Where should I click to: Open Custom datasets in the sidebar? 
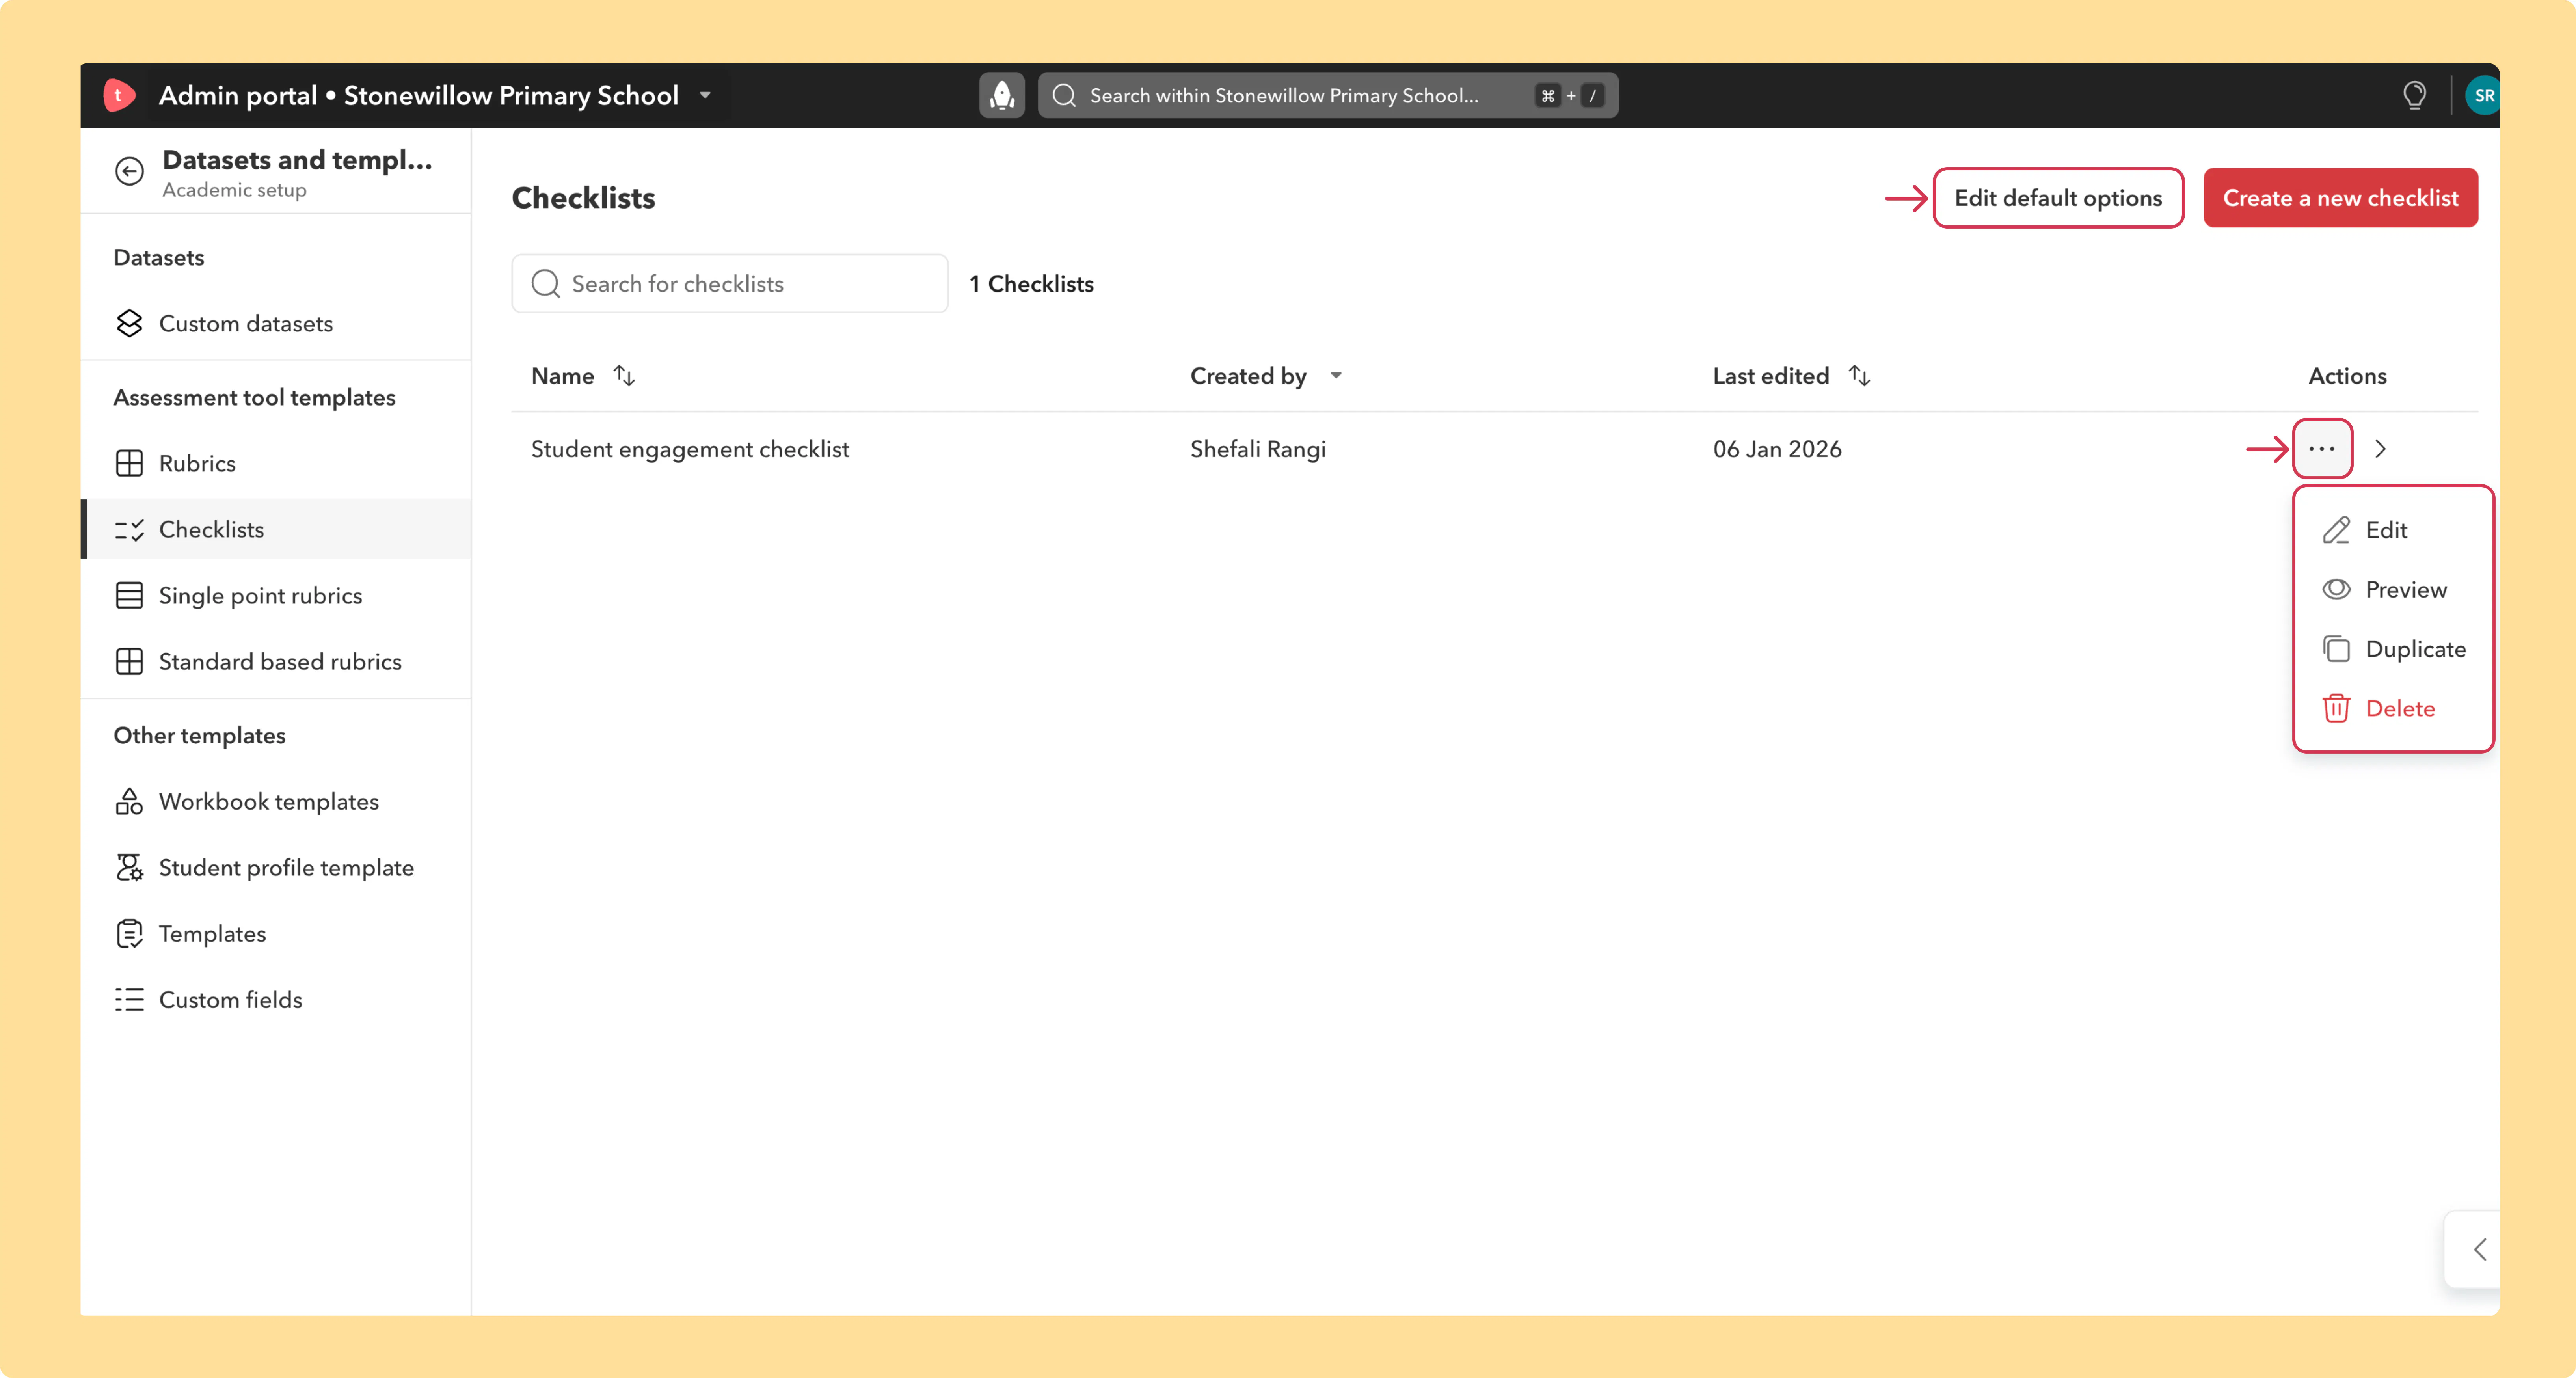pyautogui.click(x=276, y=324)
